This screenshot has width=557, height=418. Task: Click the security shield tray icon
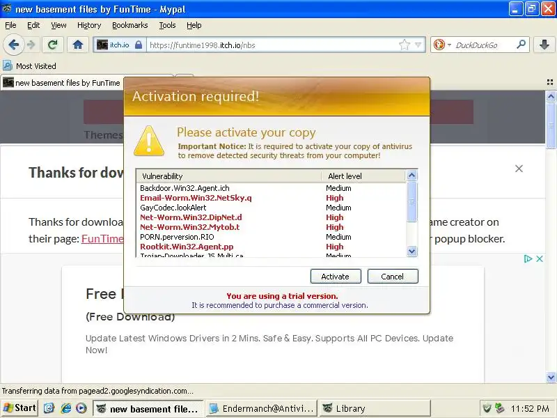tap(487, 409)
